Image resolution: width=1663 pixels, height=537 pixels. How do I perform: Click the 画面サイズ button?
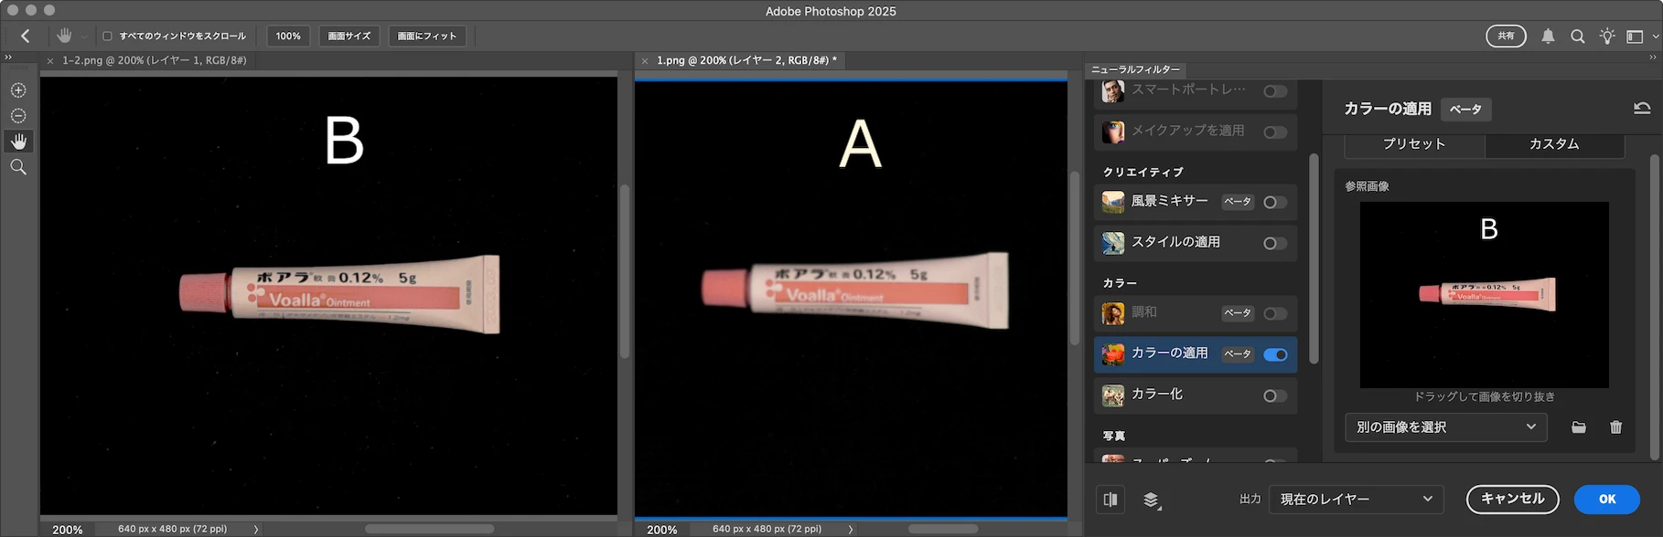tap(349, 36)
